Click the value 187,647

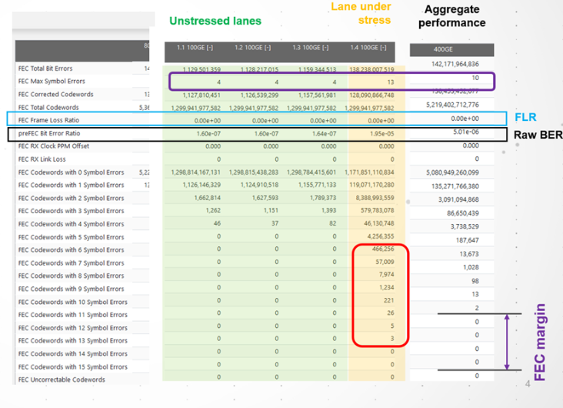[467, 240]
